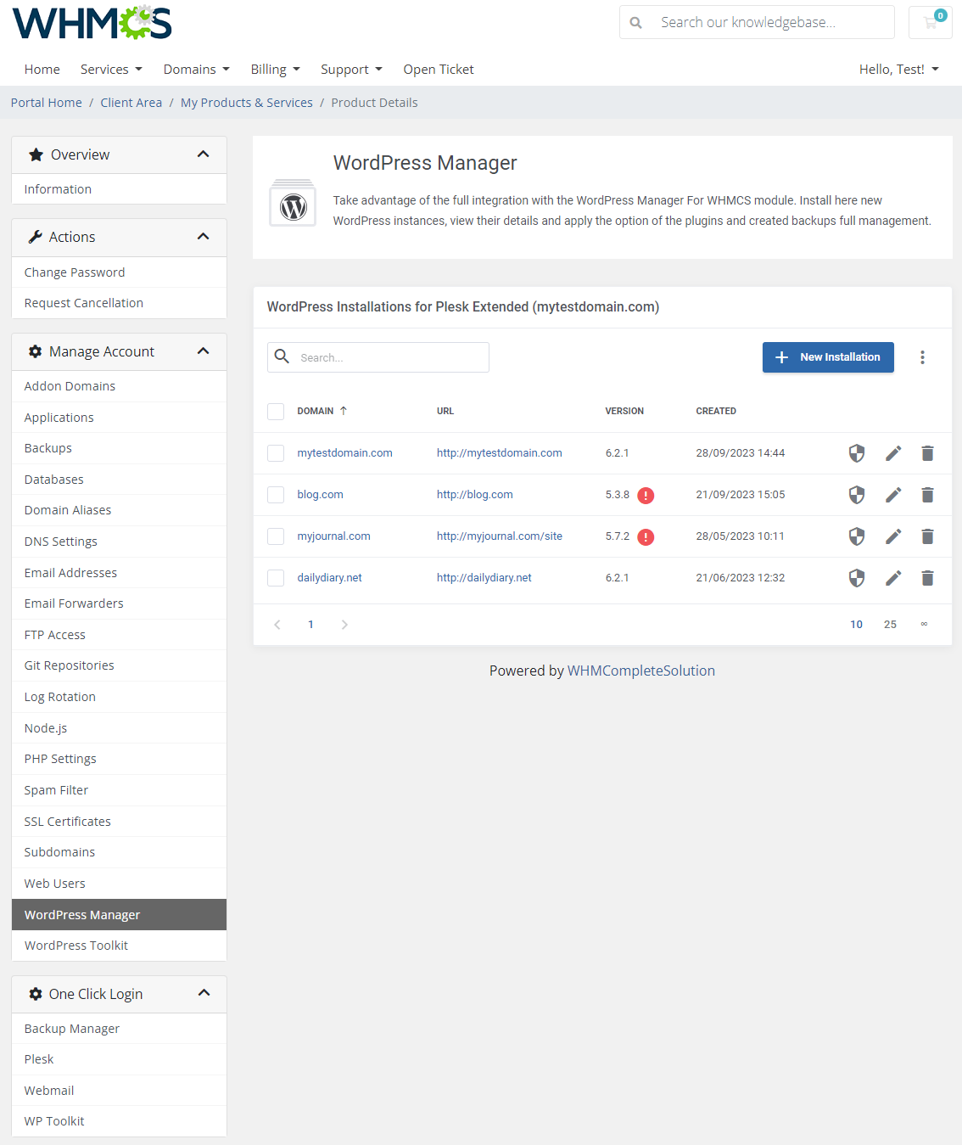This screenshot has height=1145, width=962.
Task: Delete the myjournal.com installation
Action: coord(927,536)
